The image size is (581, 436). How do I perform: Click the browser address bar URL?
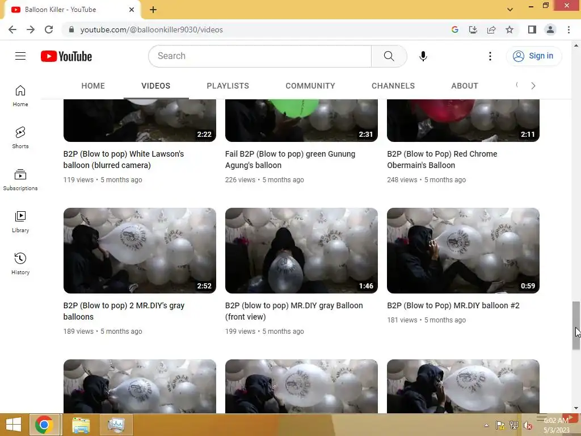click(151, 30)
